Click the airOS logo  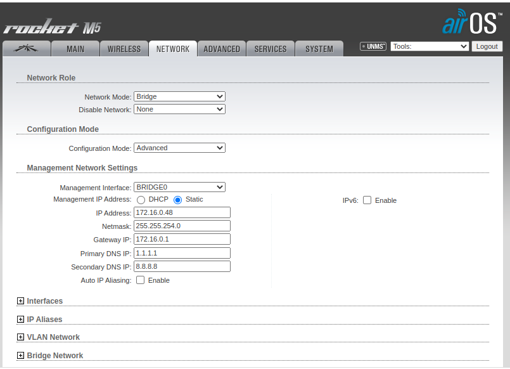pos(471,22)
